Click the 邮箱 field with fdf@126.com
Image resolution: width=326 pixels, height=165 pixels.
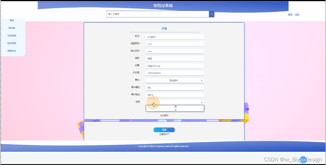point(175,66)
